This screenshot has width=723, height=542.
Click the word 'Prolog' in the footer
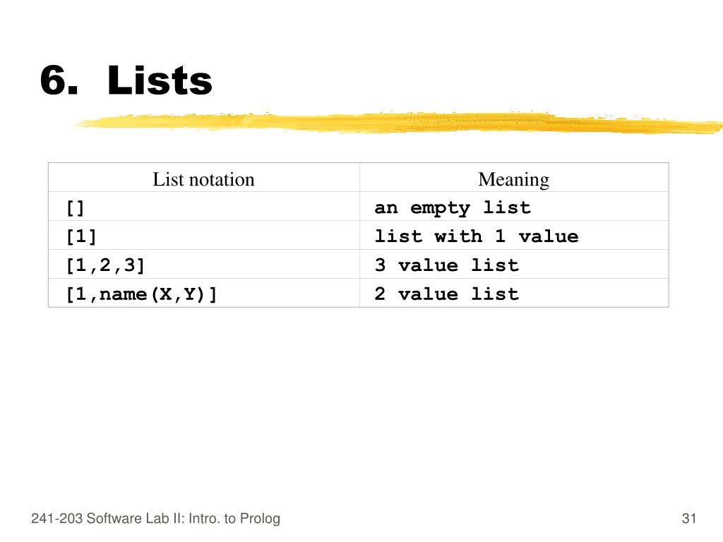[260, 519]
